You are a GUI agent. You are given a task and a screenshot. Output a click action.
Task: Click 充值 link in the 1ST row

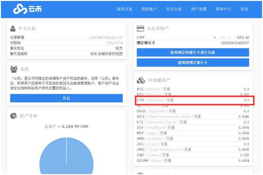(171, 127)
